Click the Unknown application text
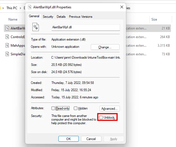176x147 pixels. pos(65,47)
